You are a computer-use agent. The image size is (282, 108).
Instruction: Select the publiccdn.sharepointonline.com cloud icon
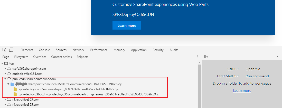[9, 79]
